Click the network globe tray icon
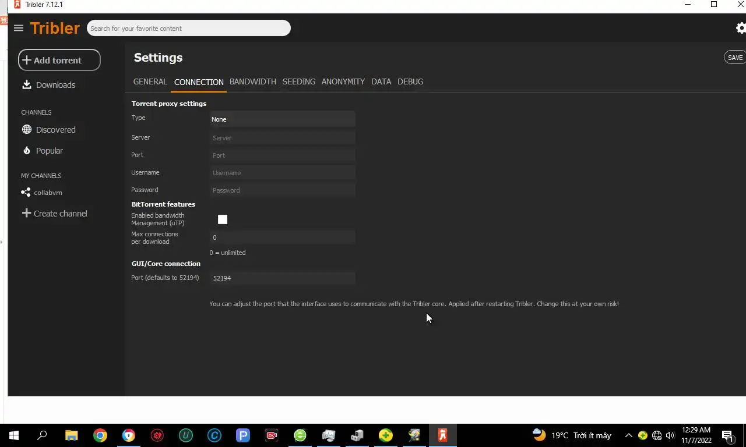The image size is (746, 447). click(x=657, y=435)
